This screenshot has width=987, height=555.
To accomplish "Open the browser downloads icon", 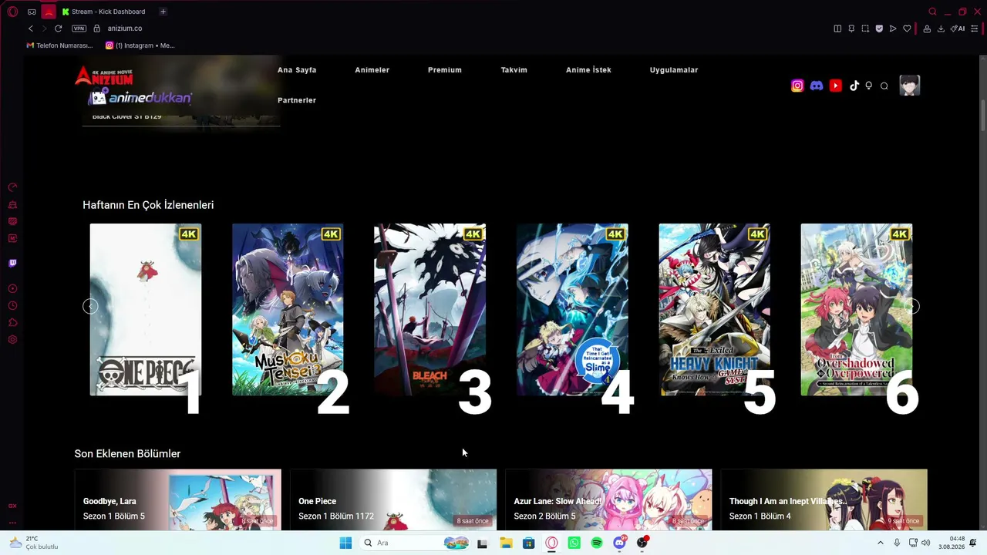I will click(x=941, y=29).
